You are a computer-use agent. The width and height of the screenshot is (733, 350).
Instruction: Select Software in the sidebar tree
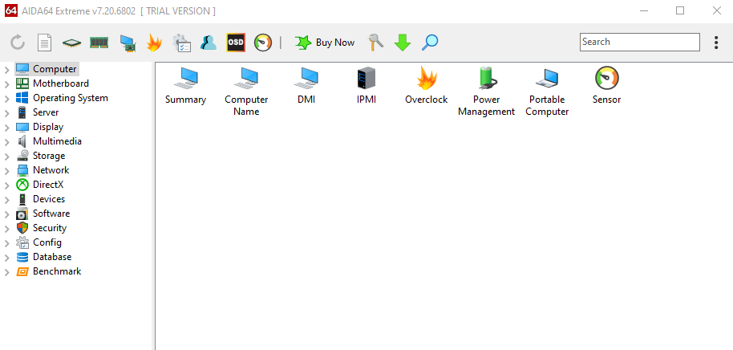pyautogui.click(x=43, y=214)
